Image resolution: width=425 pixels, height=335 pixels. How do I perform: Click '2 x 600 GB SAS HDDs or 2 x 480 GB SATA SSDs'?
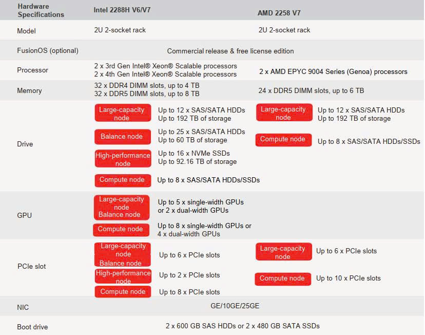pyautogui.click(x=243, y=326)
